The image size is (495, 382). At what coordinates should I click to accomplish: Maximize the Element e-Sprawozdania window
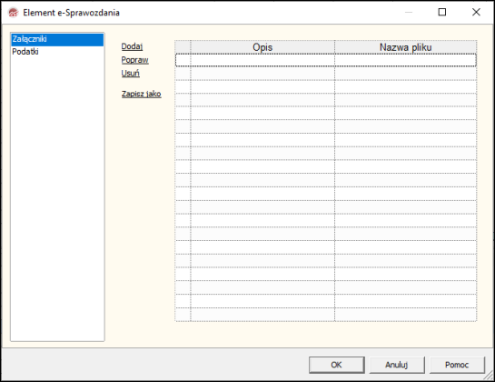tap(442, 13)
